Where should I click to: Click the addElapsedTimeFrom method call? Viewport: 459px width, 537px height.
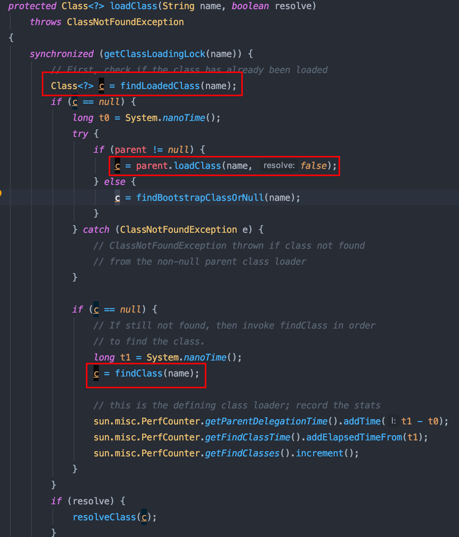pyautogui.click(x=354, y=437)
